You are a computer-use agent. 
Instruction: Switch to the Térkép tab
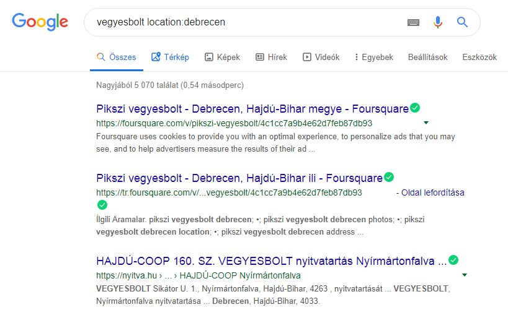pyautogui.click(x=170, y=57)
